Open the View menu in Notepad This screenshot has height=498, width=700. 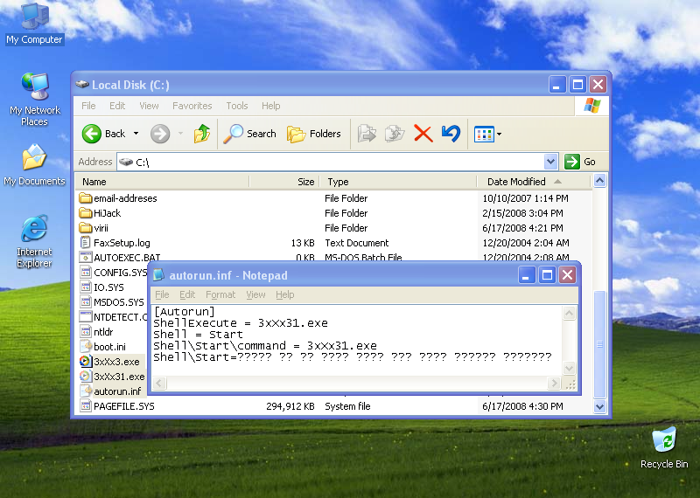(x=255, y=294)
